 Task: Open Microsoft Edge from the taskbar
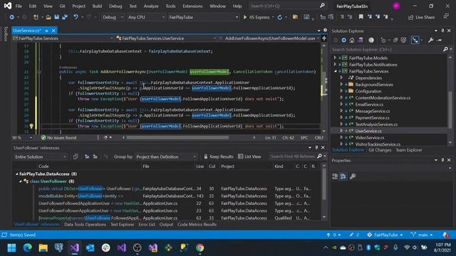pyautogui.click(x=27, y=247)
